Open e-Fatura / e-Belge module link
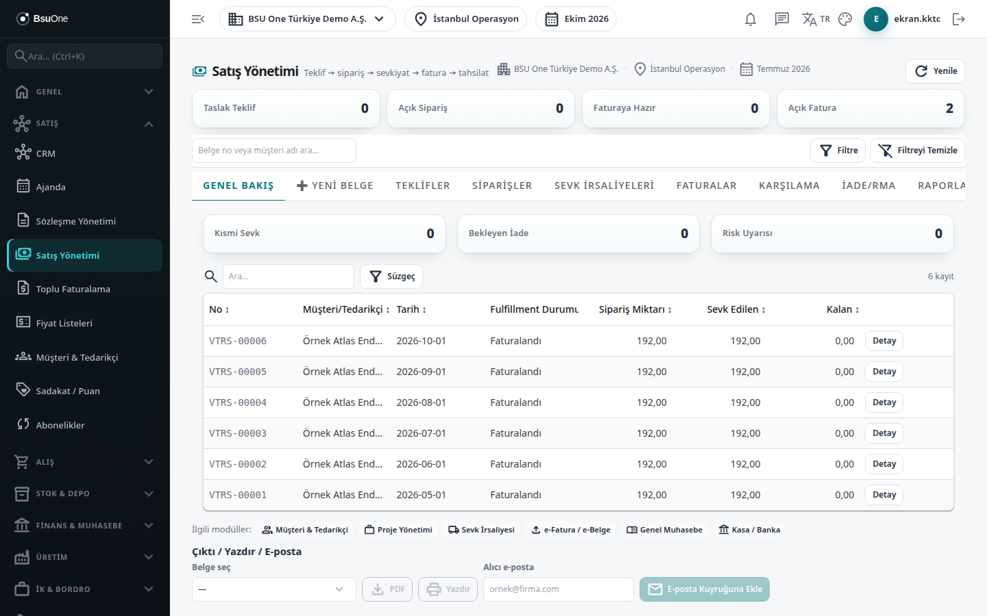Image resolution: width=987 pixels, height=616 pixels. click(571, 530)
